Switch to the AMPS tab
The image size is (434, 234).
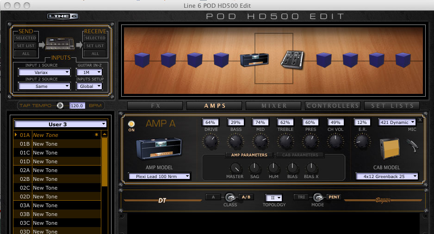(x=215, y=105)
